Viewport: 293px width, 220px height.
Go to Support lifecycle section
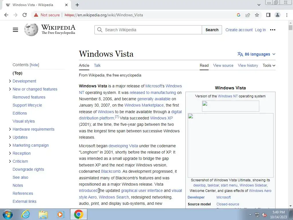tap(27, 105)
